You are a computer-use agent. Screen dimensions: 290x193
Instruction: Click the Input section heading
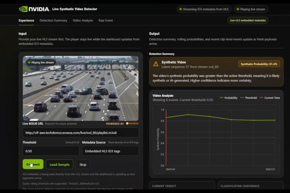(x=22, y=34)
